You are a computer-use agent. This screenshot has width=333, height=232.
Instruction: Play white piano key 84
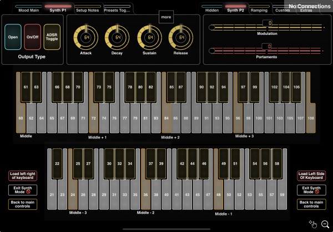pyautogui.click(x=167, y=118)
